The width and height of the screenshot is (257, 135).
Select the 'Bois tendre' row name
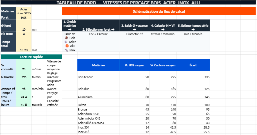[x=98, y=75]
